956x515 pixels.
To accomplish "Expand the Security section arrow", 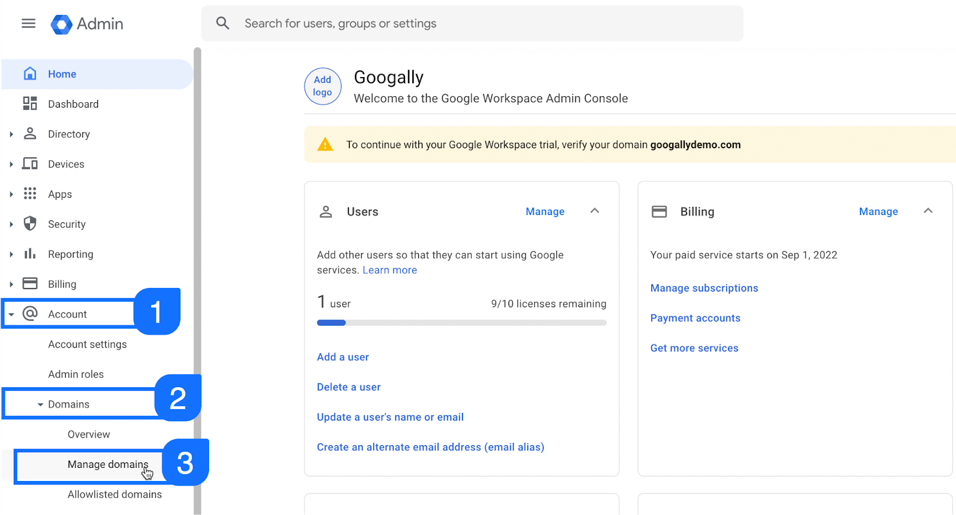I will tap(11, 224).
